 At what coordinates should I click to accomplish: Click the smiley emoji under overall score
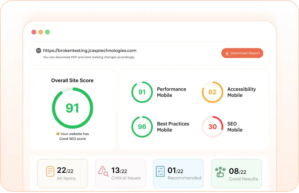tap(58, 134)
